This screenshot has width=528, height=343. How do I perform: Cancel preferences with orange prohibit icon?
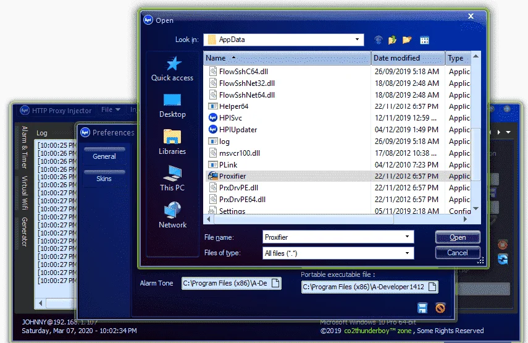click(x=440, y=308)
